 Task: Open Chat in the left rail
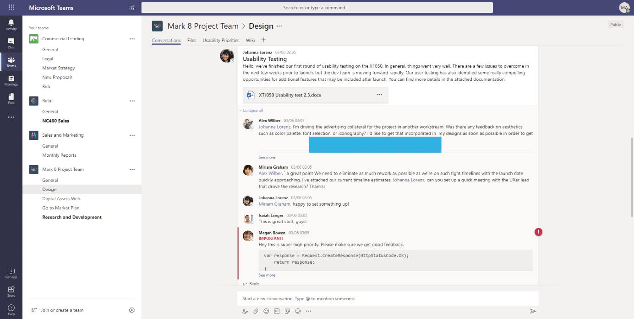tap(11, 43)
